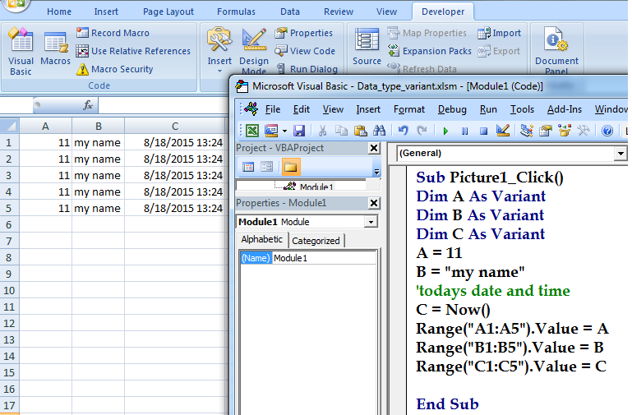Open the Tools menu in VBA
Image resolution: width=632 pixels, height=415 pixels.
pos(522,109)
